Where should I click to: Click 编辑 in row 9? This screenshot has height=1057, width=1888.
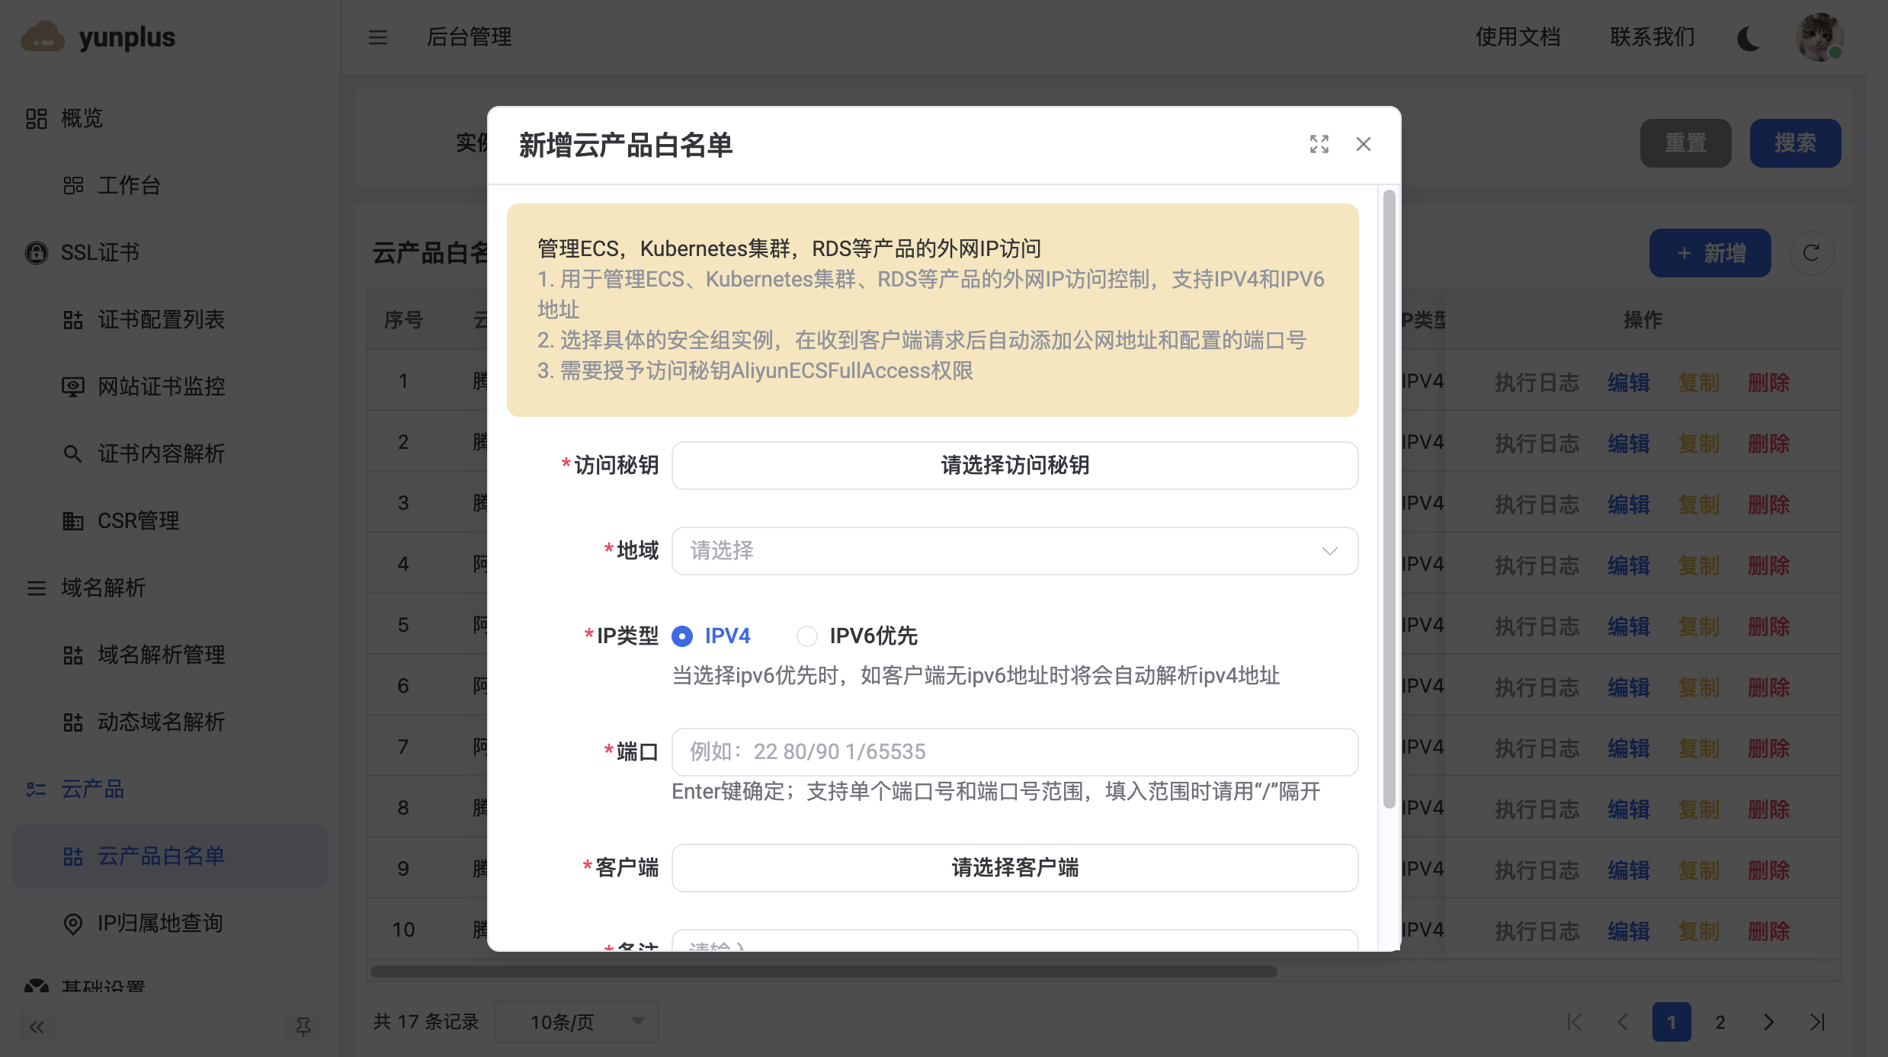(x=1629, y=870)
